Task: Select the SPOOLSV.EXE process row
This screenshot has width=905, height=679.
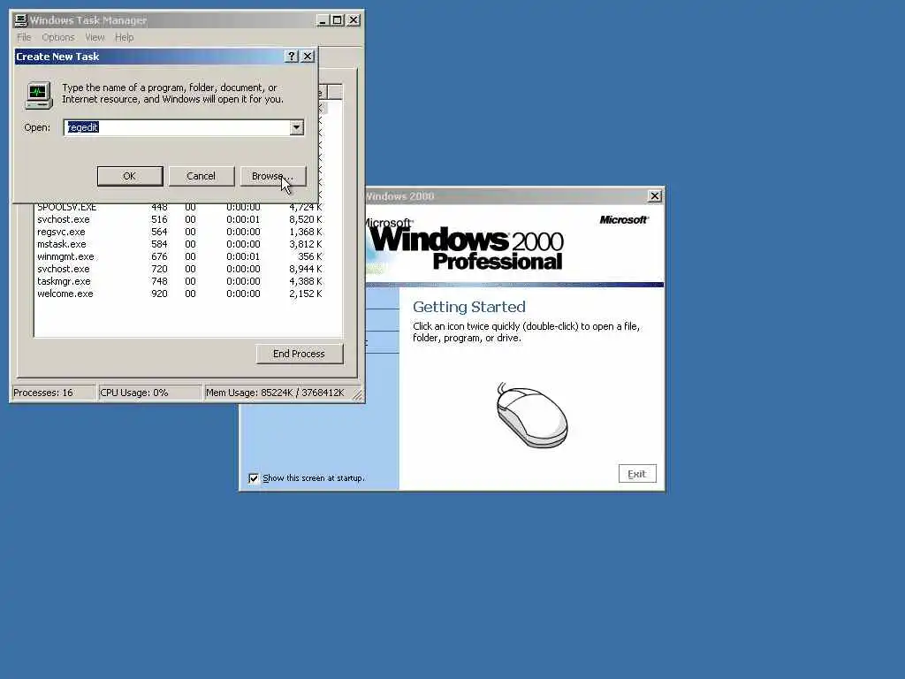Action: coord(179,207)
